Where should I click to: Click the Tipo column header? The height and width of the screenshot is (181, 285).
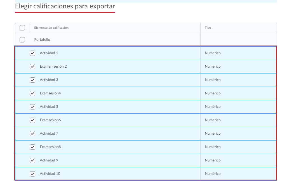(208, 28)
